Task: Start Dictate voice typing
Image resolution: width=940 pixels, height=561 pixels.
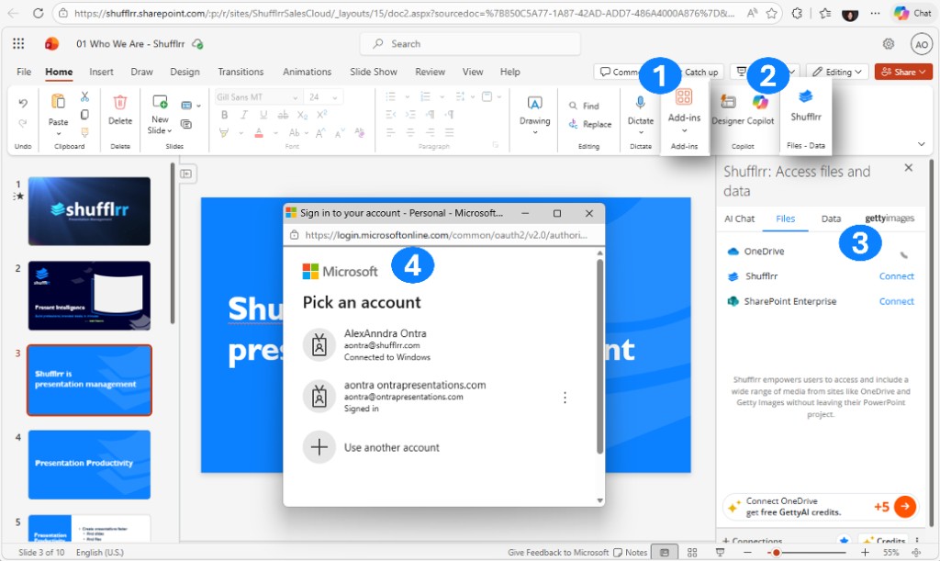Action: pyautogui.click(x=640, y=110)
